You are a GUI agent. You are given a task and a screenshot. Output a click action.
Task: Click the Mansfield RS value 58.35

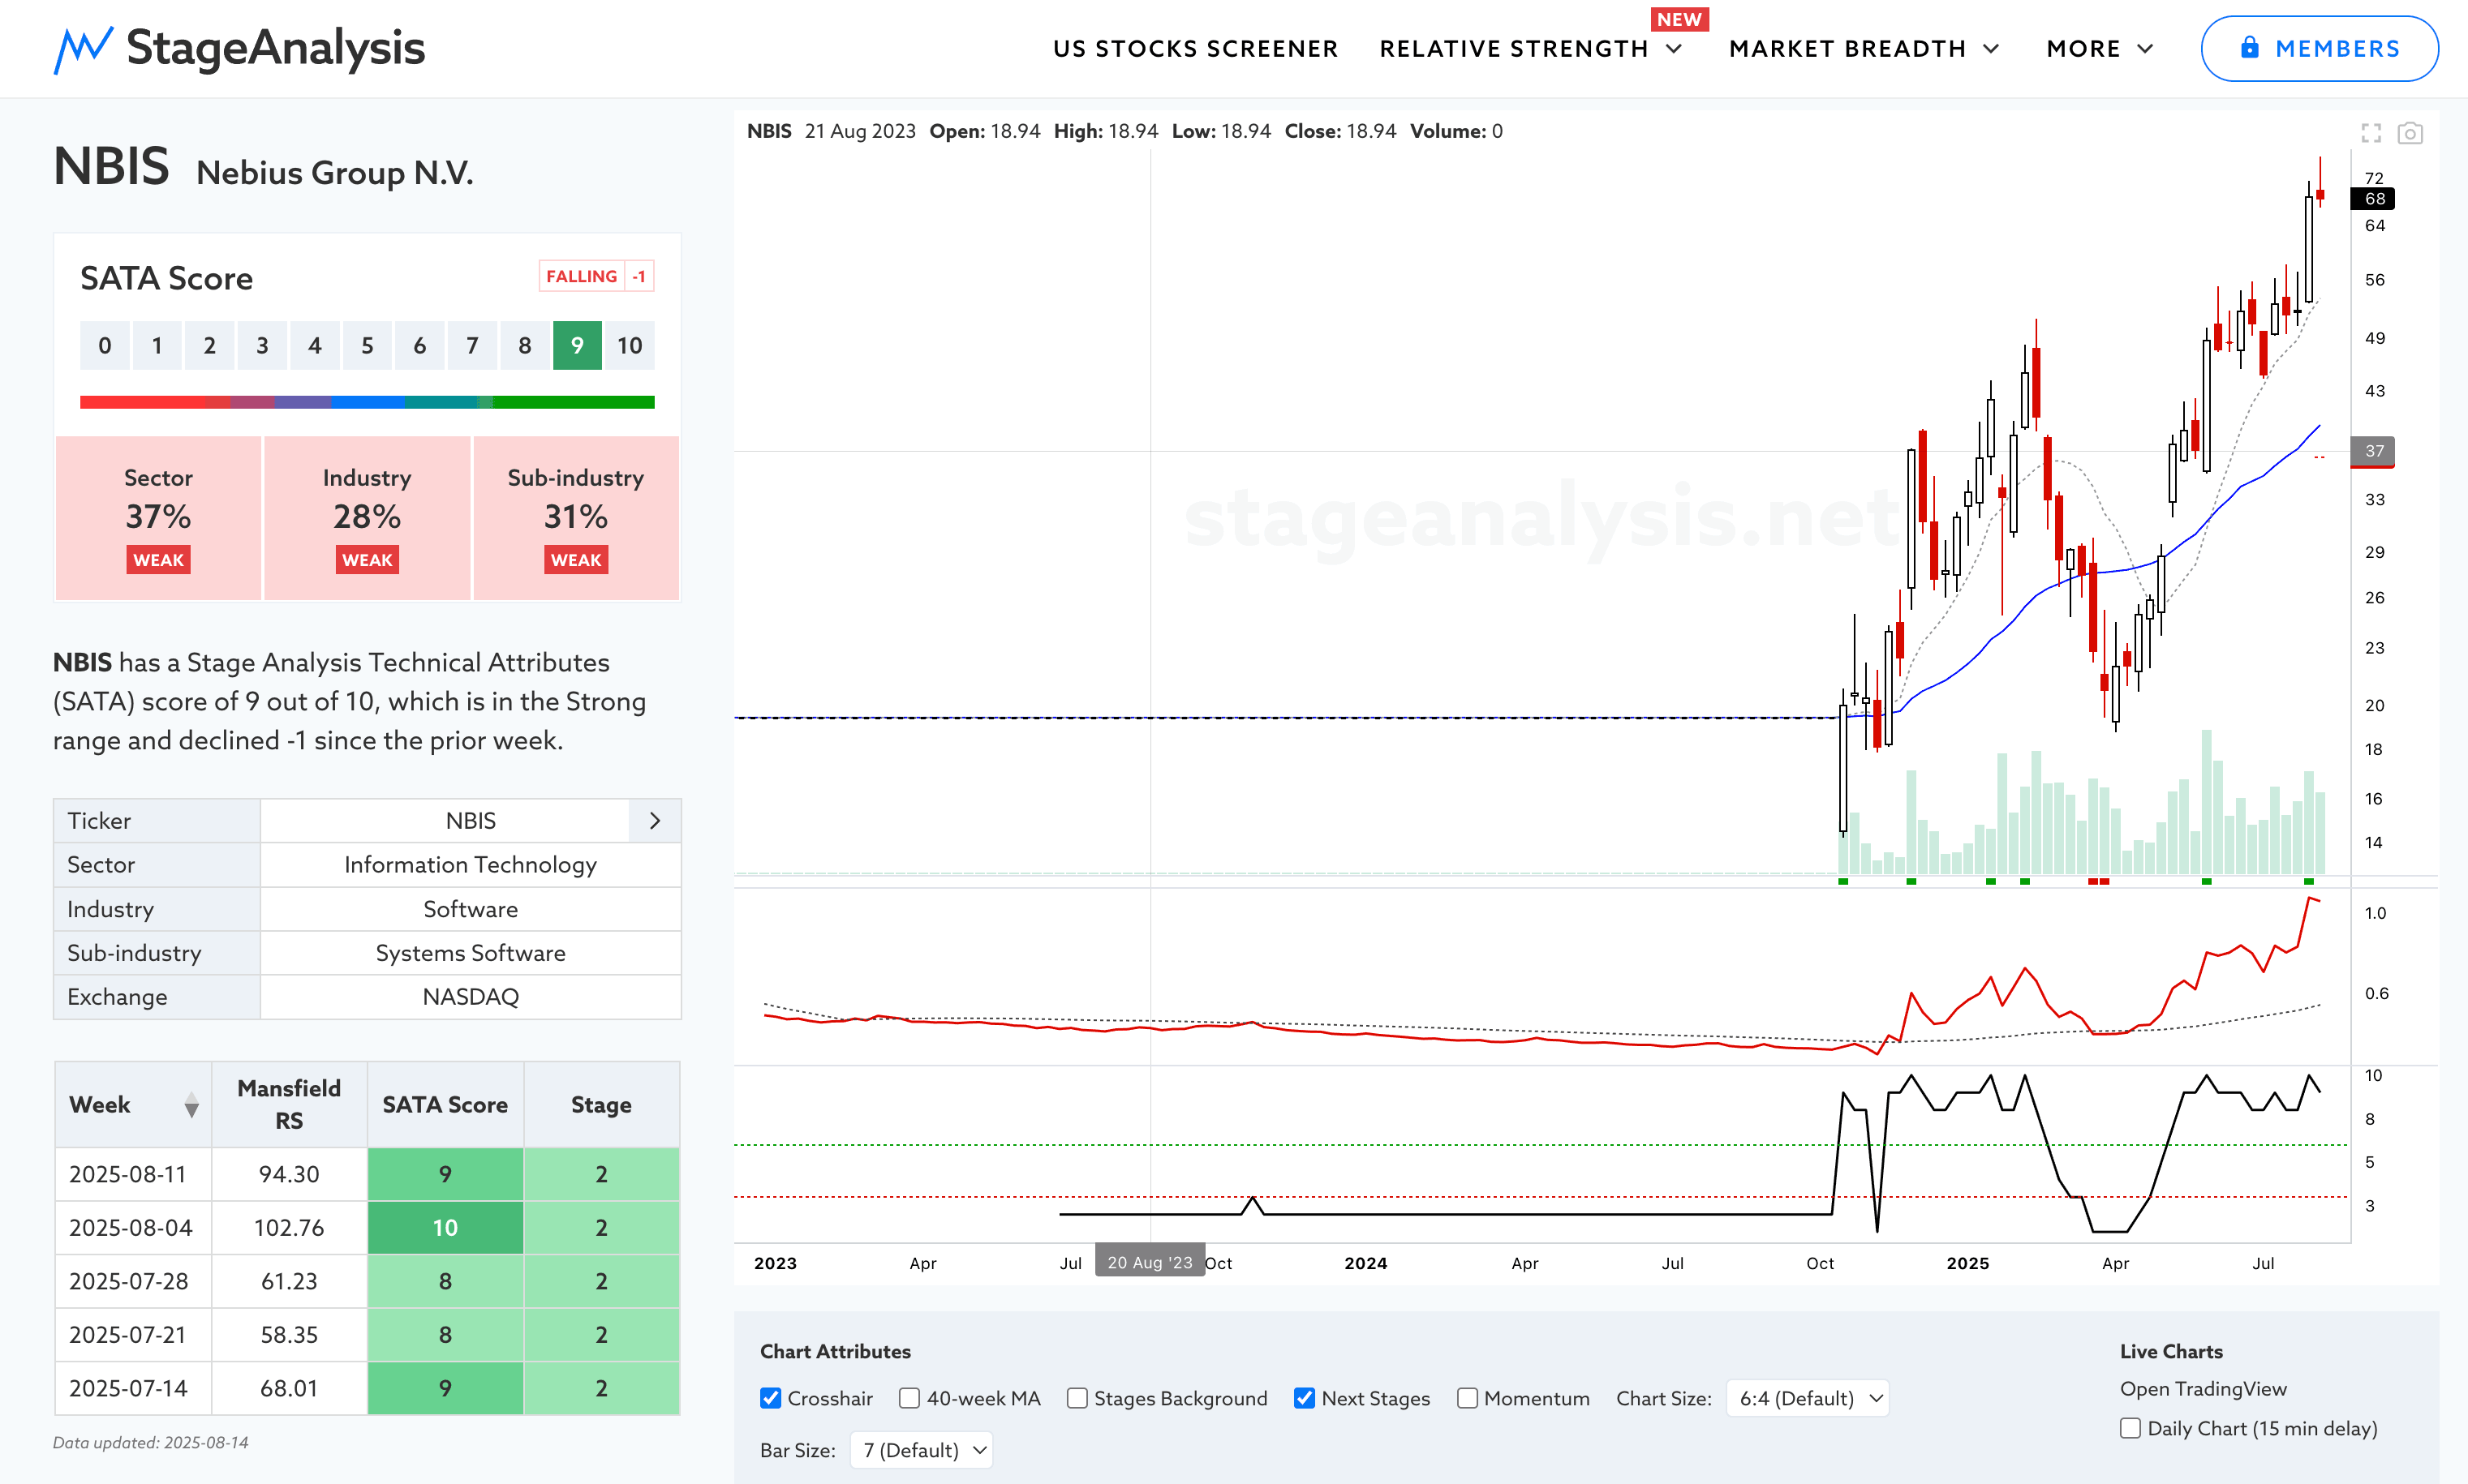click(289, 1335)
